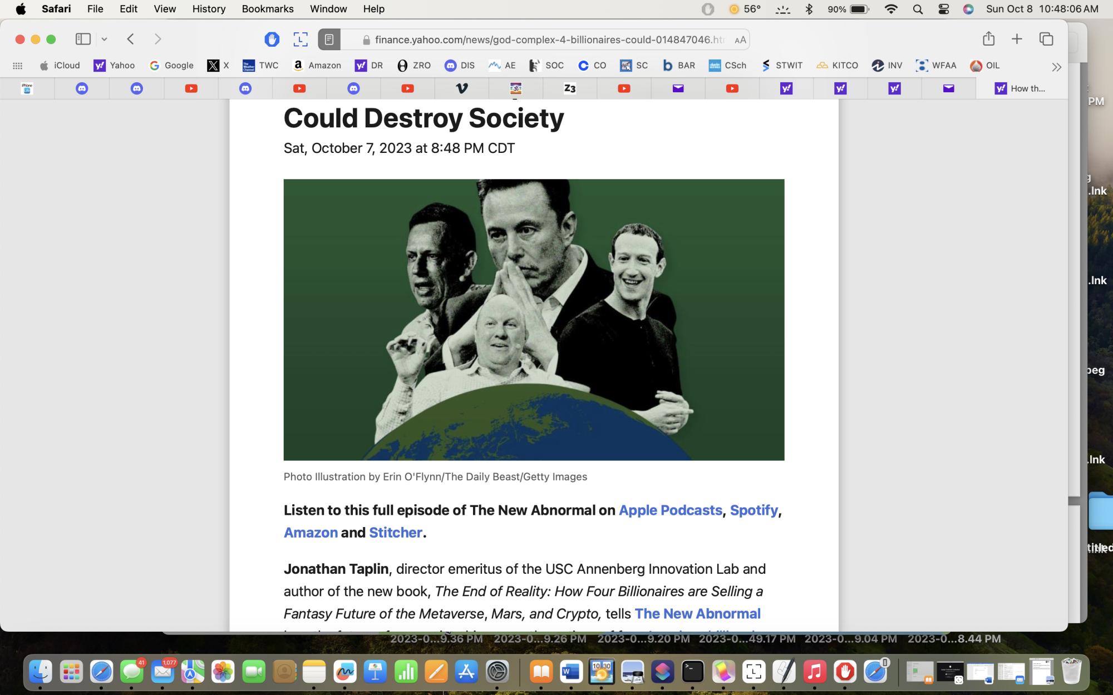1113x695 pixels.
Task: Toggle the AdGuard shield extension icon
Action: coord(272,39)
